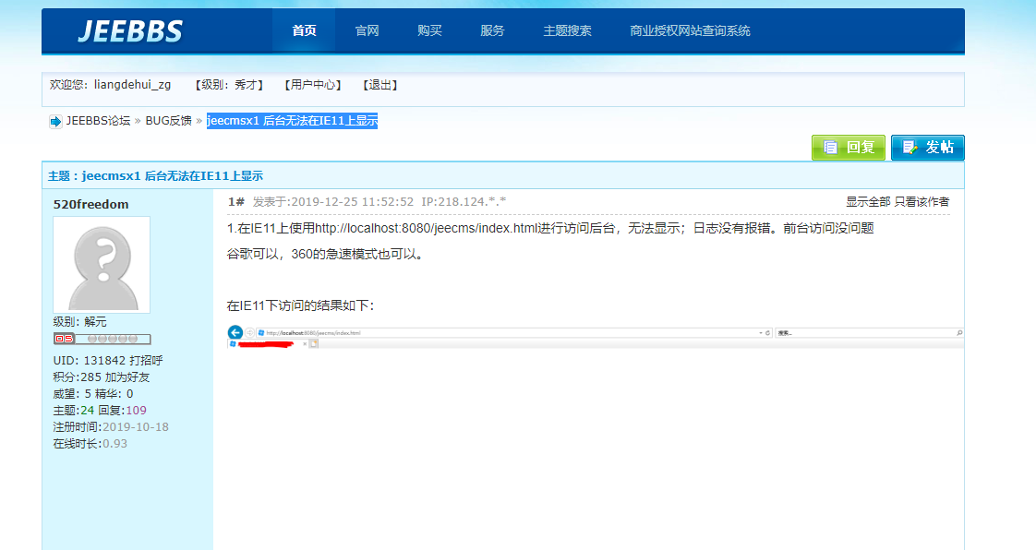Screen dimensions: 1036x550
Task: Click the 主题 count 24
Action: [87, 410]
